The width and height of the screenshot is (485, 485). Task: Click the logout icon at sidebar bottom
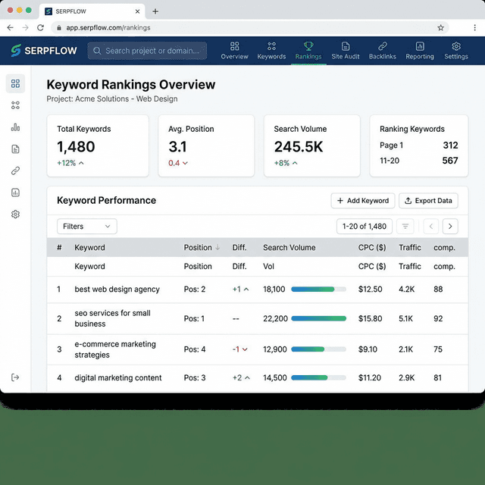[x=15, y=377]
